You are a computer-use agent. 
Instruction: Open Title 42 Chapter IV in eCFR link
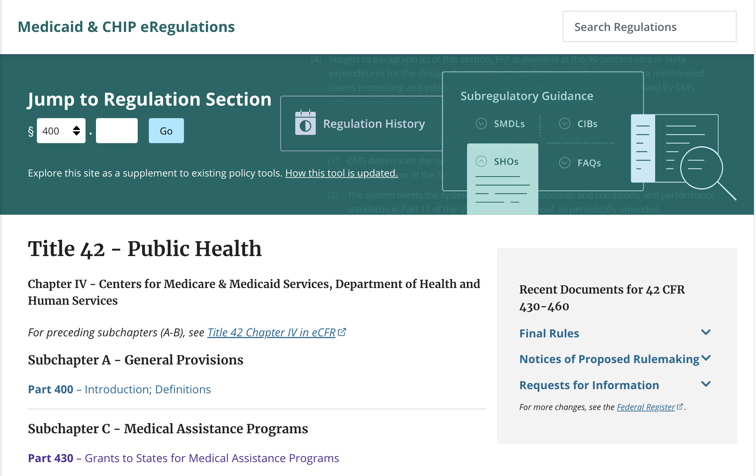coord(272,333)
